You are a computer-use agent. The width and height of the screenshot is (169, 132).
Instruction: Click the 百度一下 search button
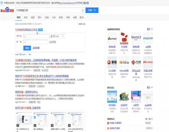click(x=92, y=10)
